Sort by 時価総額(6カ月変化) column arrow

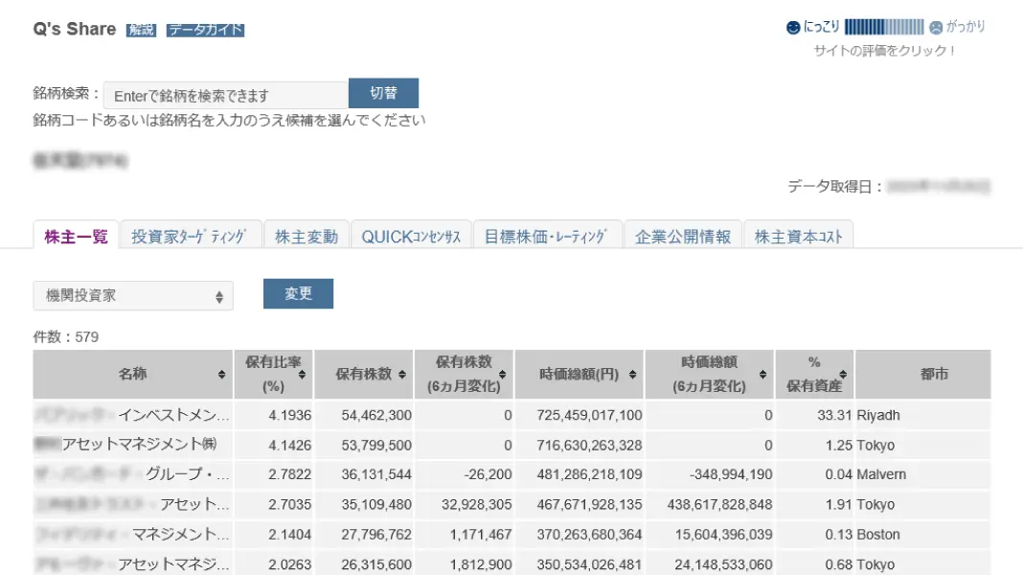click(x=762, y=374)
